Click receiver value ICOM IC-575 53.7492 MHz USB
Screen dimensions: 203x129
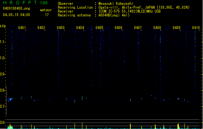[130, 11]
